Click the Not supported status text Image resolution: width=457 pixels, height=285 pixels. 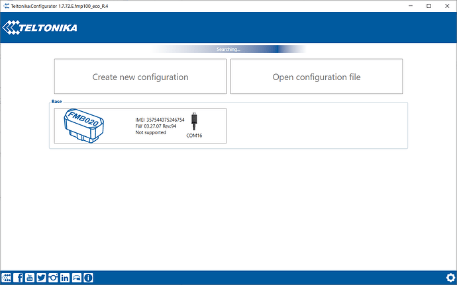coord(150,132)
